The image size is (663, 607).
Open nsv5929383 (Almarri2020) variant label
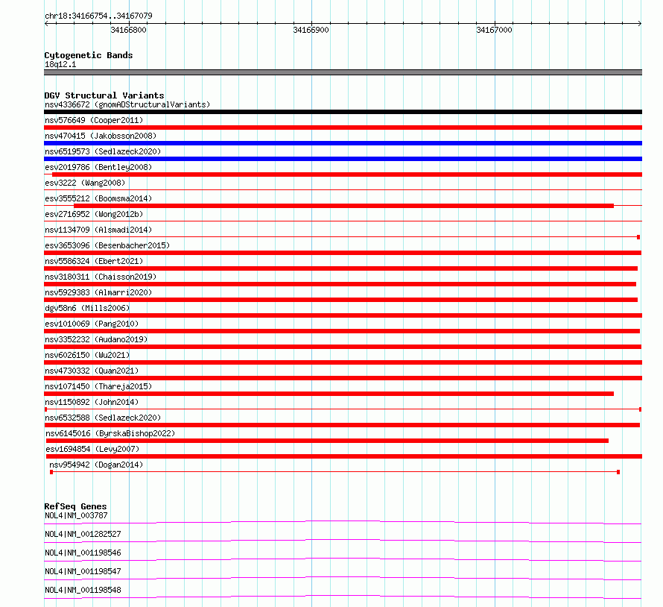(x=98, y=292)
